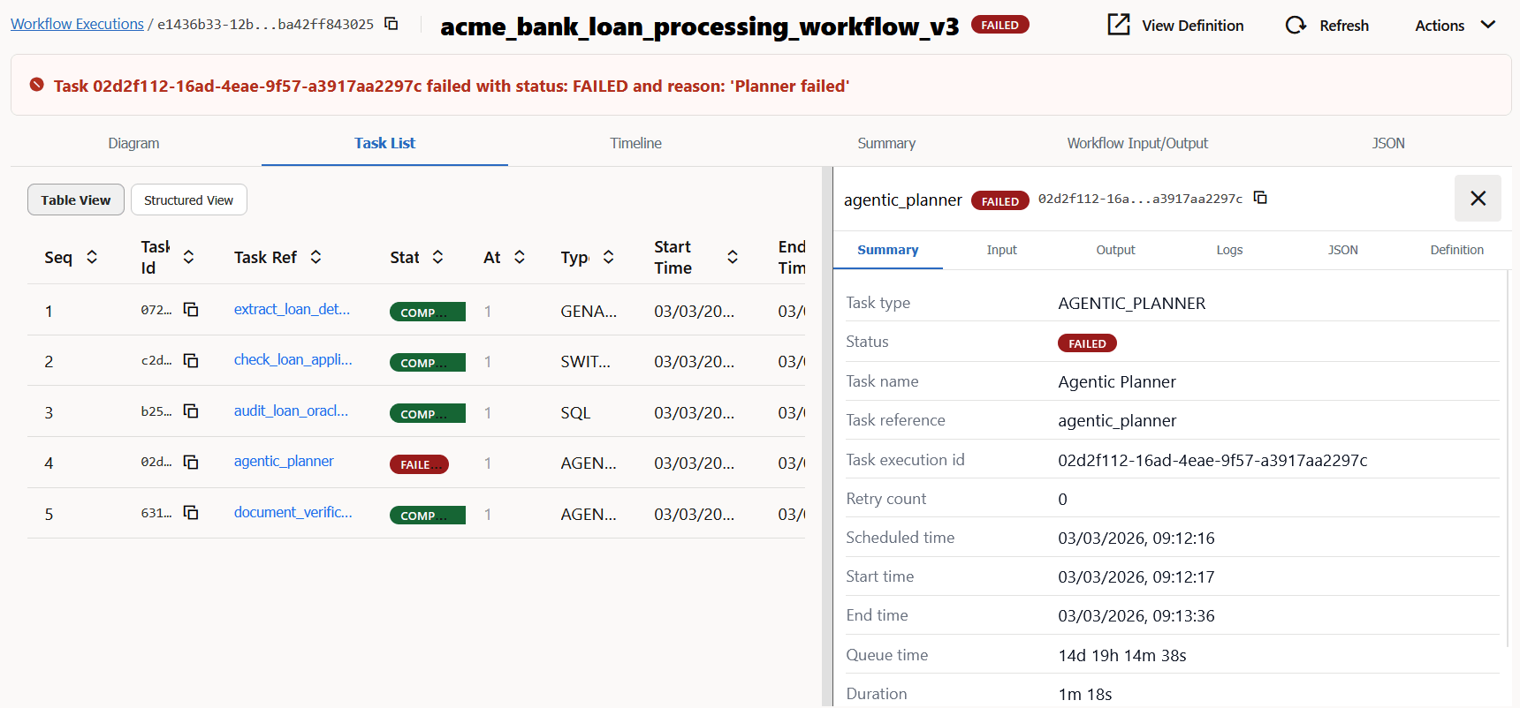This screenshot has height=708, width=1520.
Task: Click the FAILED badge next to workflow title
Action: click(999, 25)
